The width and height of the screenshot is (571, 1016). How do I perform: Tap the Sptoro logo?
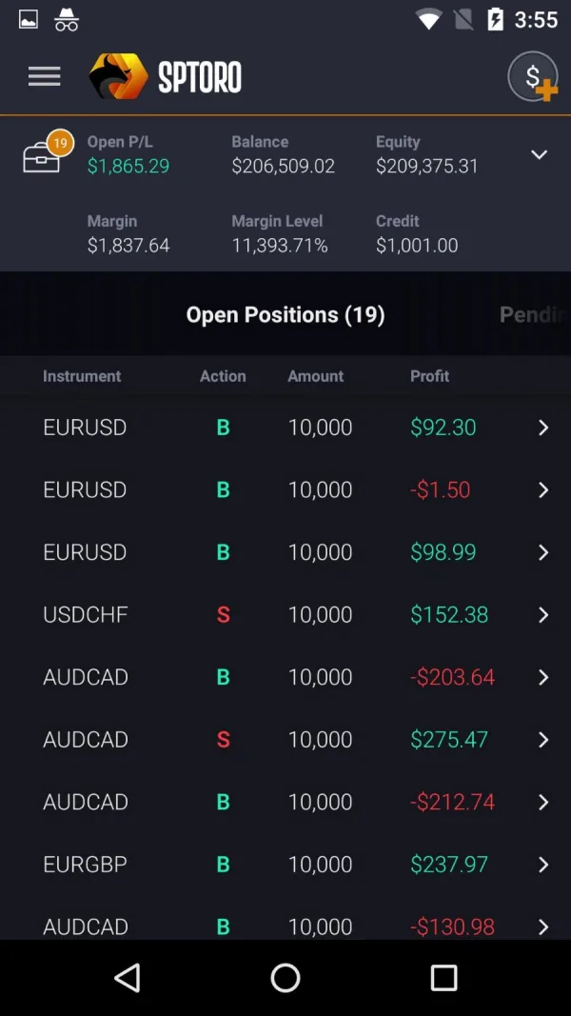(166, 77)
